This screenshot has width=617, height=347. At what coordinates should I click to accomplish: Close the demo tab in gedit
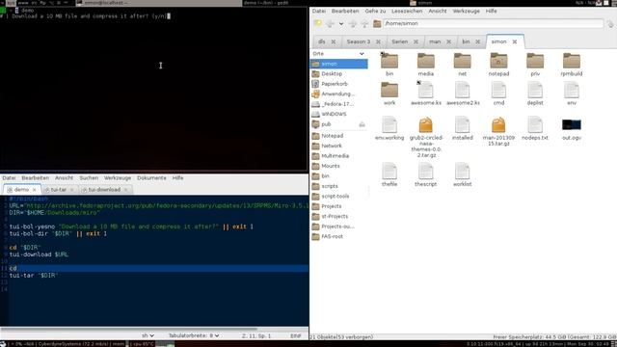[35, 190]
